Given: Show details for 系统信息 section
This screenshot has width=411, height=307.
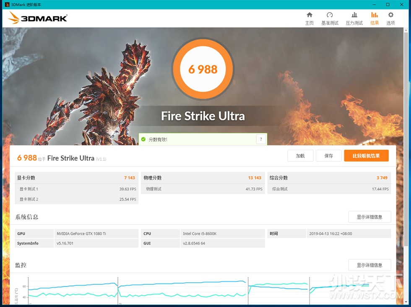Looking at the screenshot, I should pos(369,217).
